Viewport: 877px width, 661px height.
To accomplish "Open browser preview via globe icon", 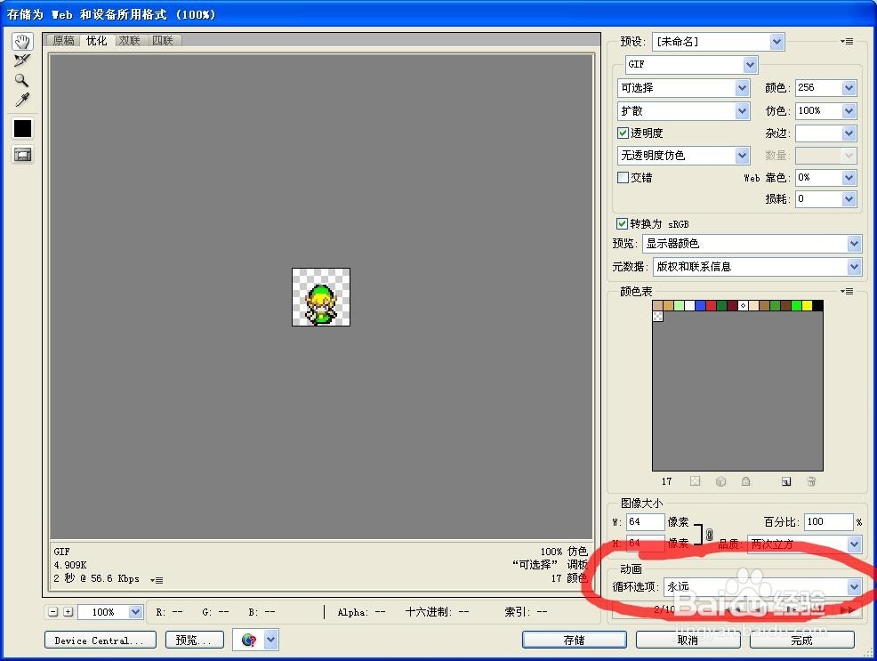I will pos(251,639).
